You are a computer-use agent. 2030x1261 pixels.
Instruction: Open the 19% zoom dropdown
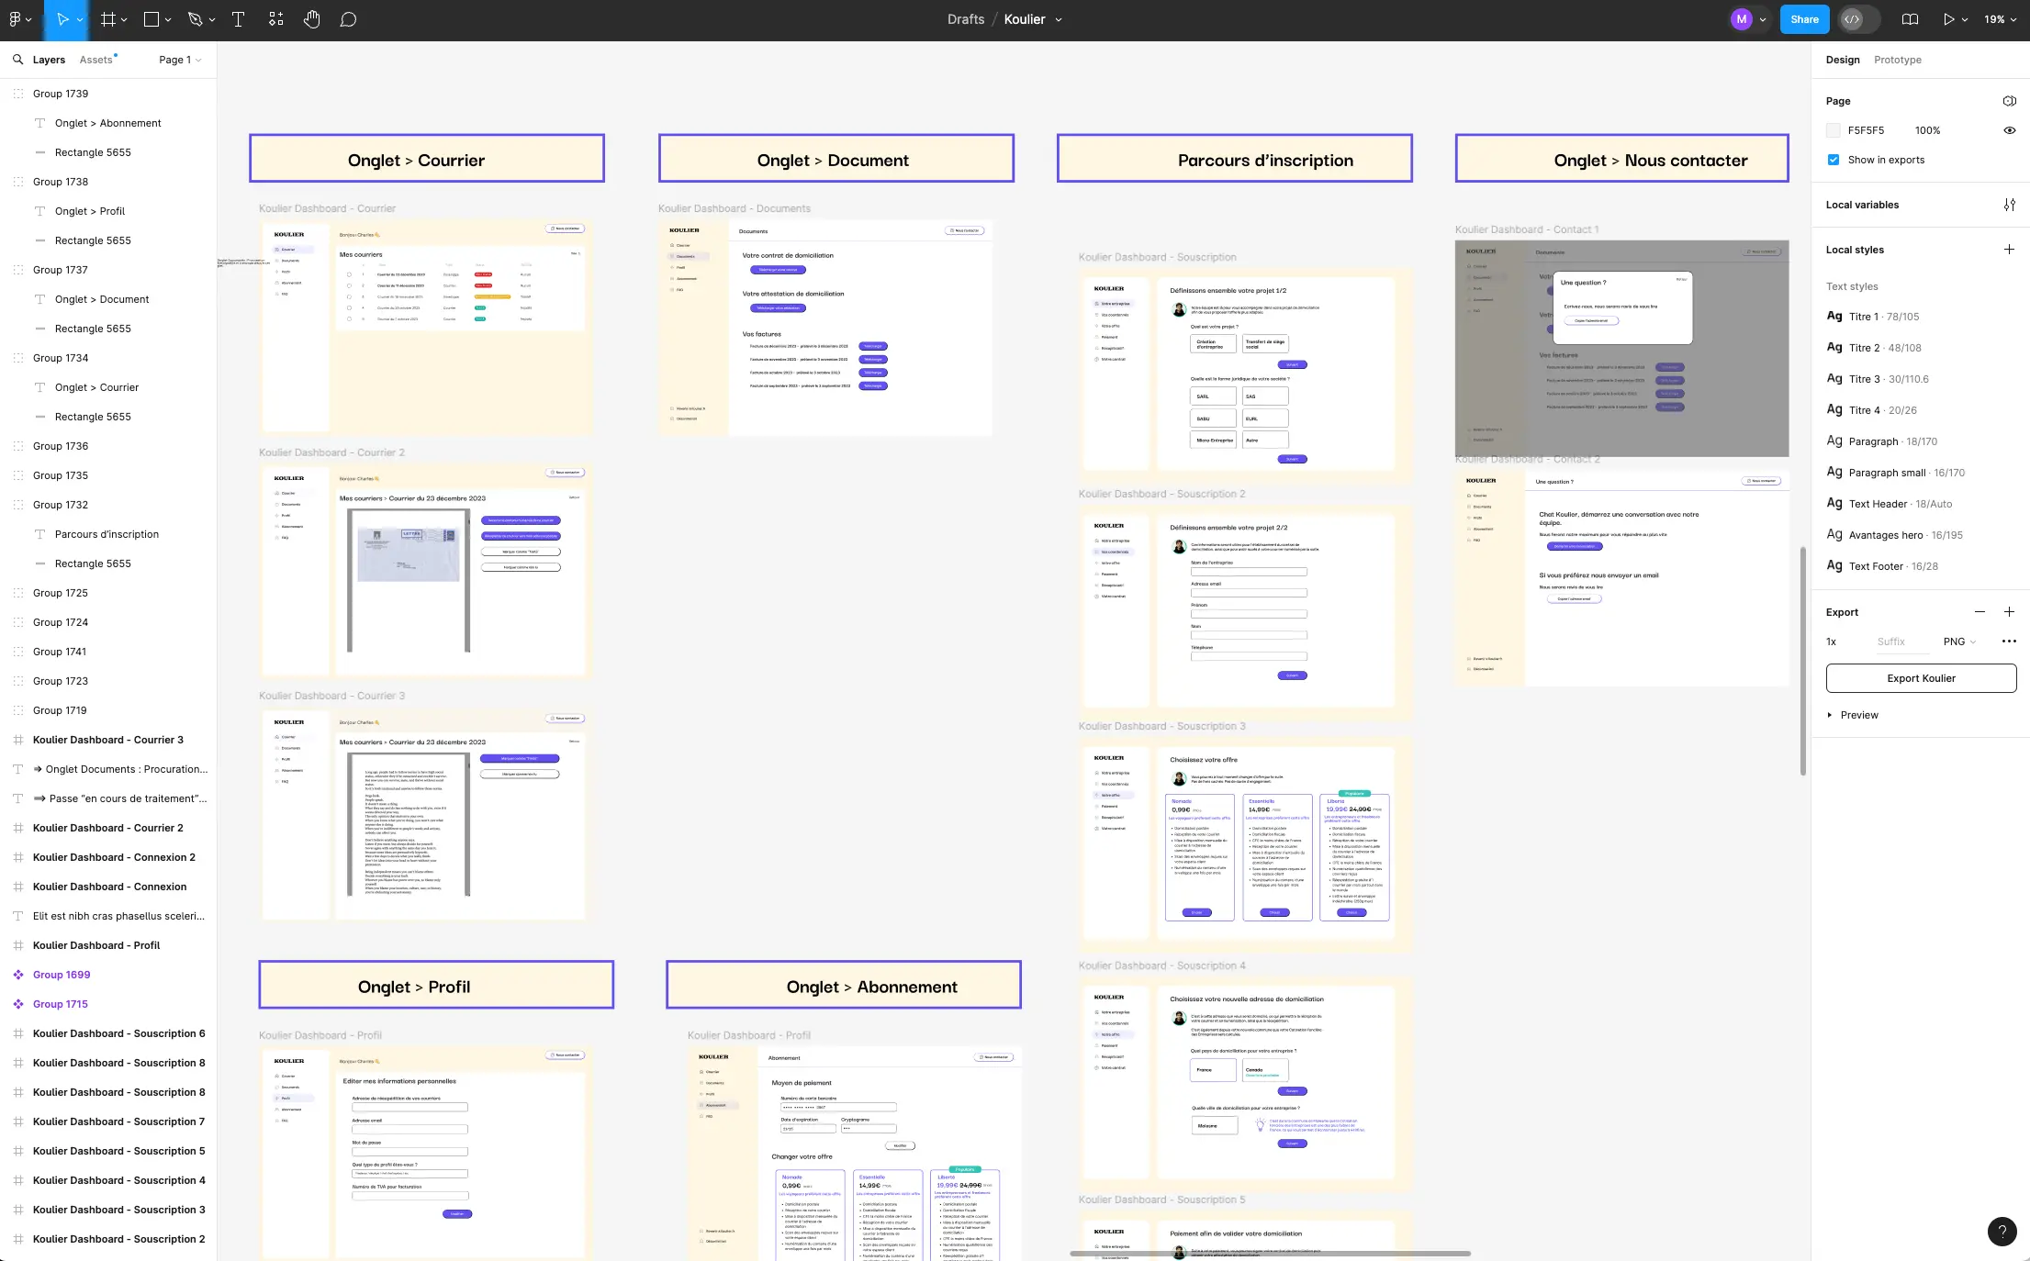[2000, 19]
